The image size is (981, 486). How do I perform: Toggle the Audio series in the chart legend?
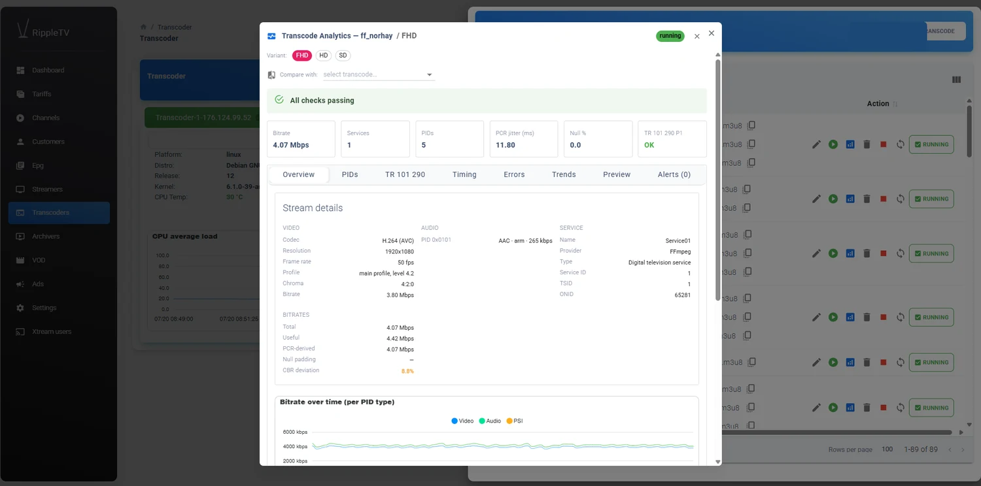click(490, 421)
